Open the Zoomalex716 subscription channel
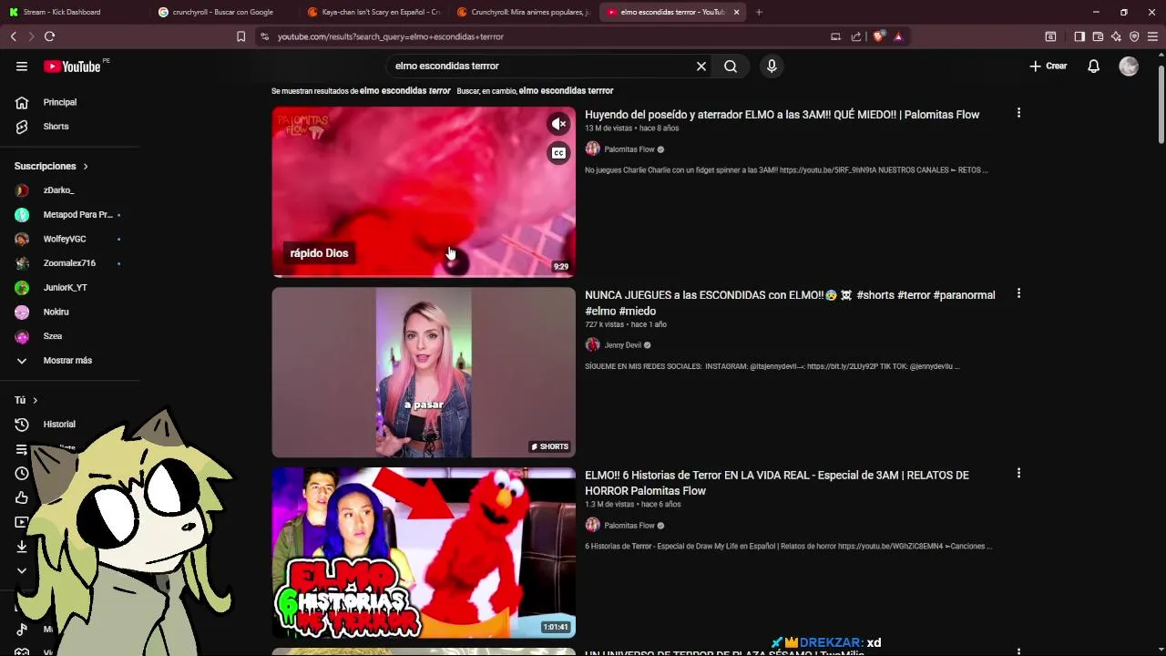1166x656 pixels. (x=69, y=263)
